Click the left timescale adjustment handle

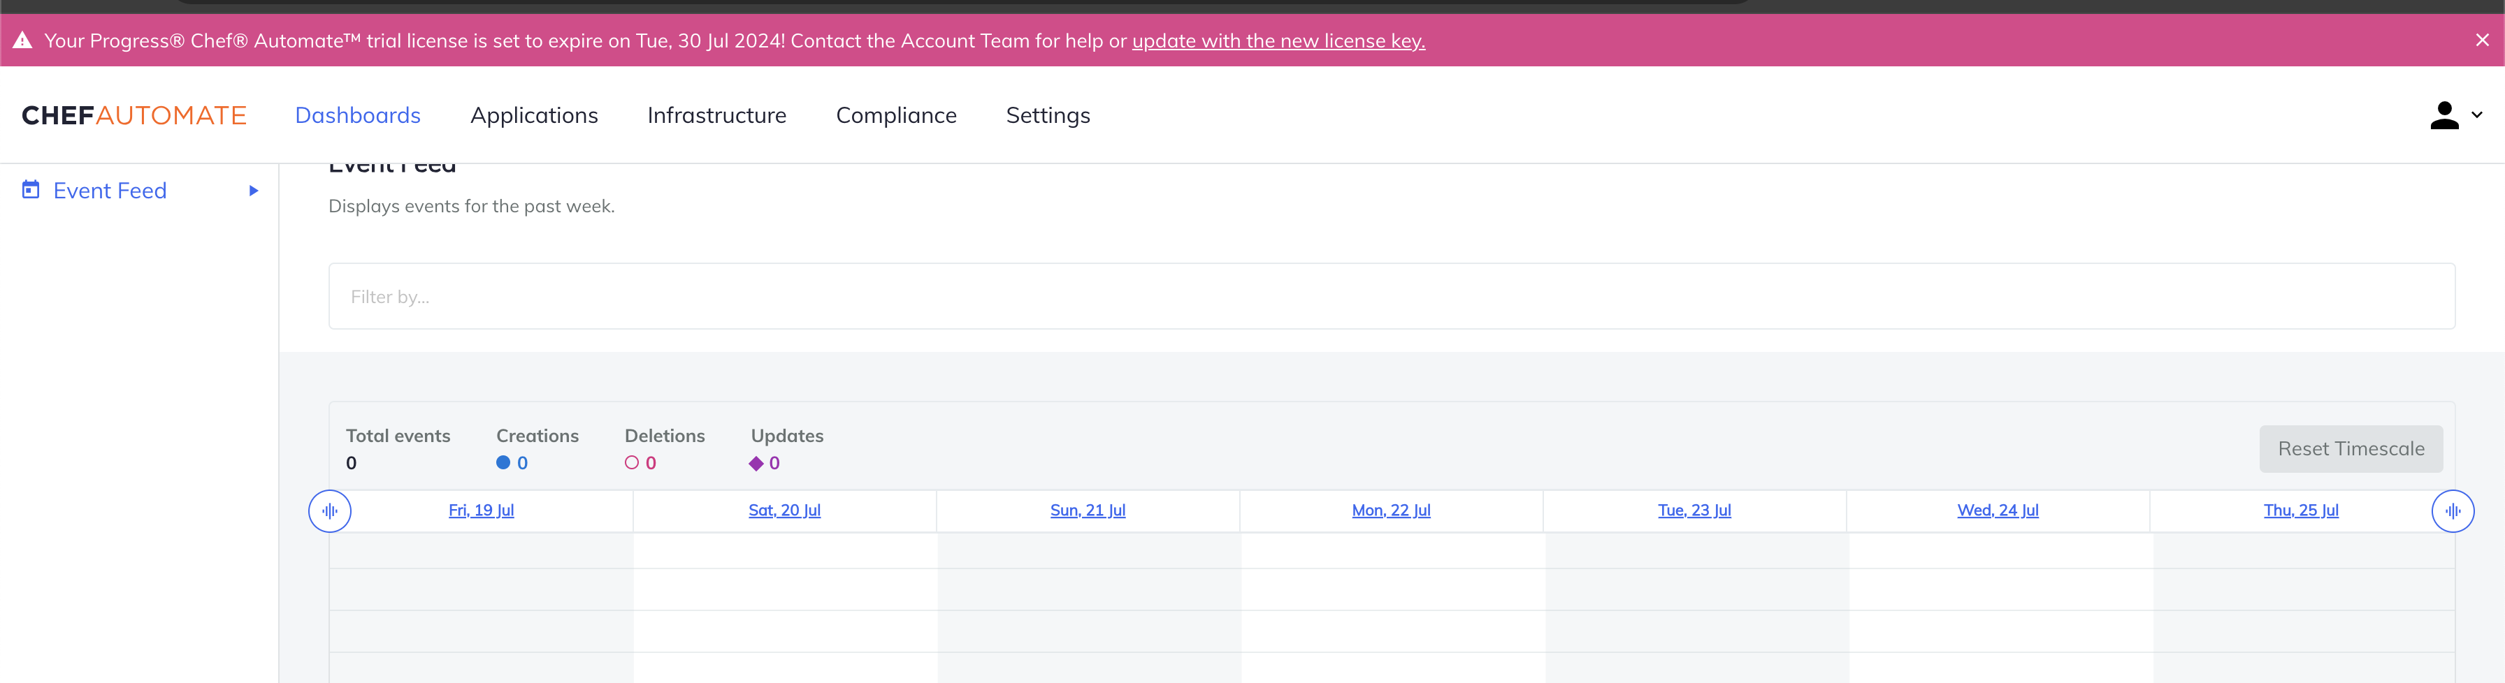(x=330, y=510)
